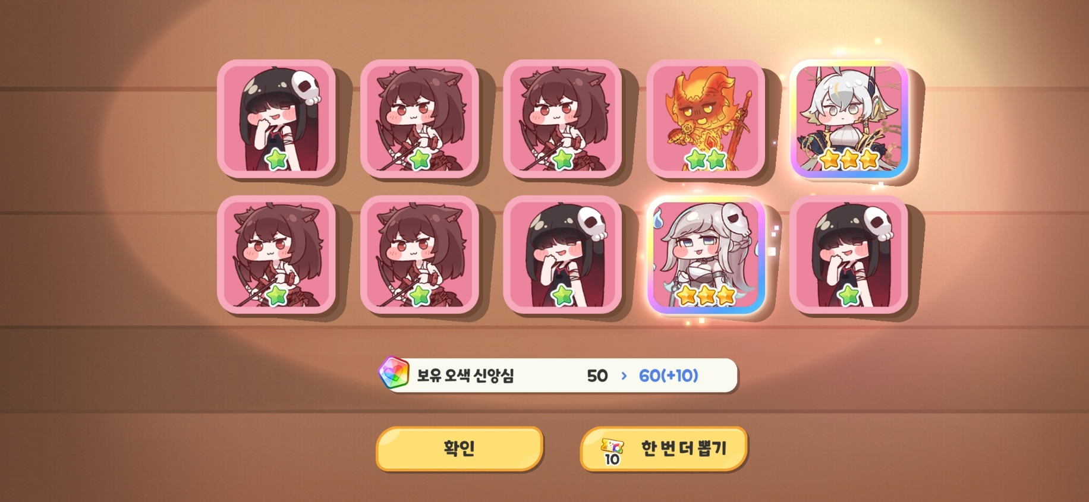Click the two green stars on fire demon
1089x502 pixels.
pos(706,159)
